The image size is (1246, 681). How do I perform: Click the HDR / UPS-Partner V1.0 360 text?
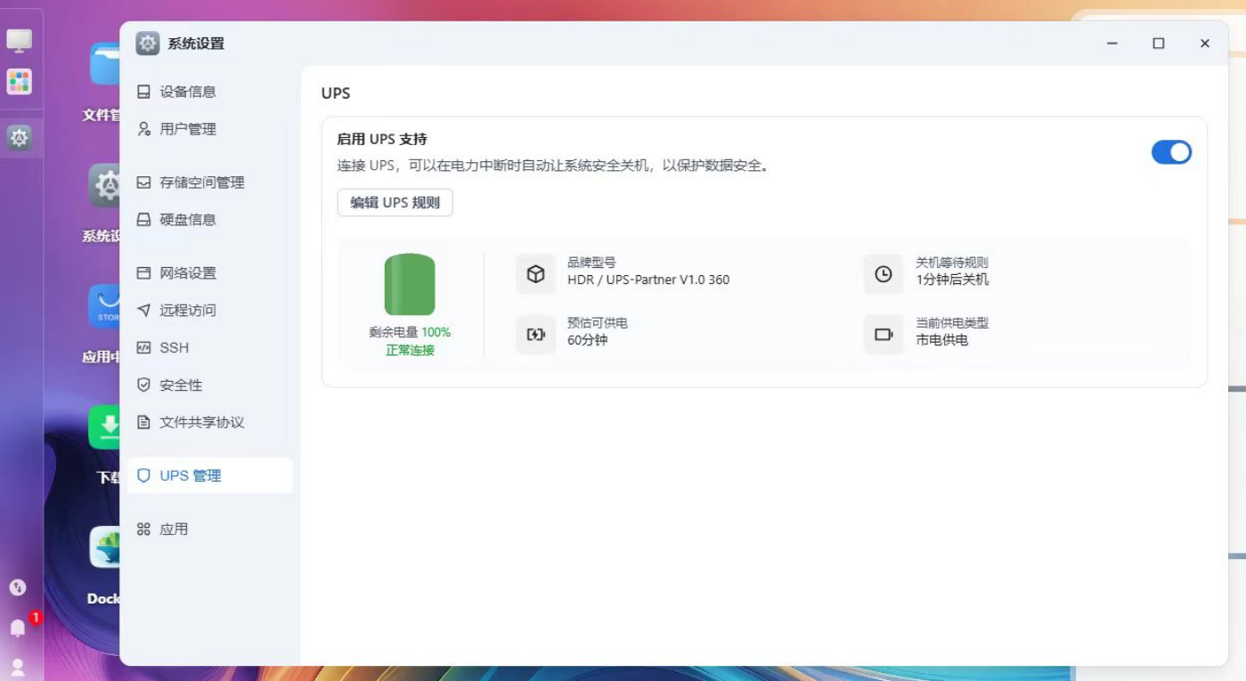click(x=648, y=280)
